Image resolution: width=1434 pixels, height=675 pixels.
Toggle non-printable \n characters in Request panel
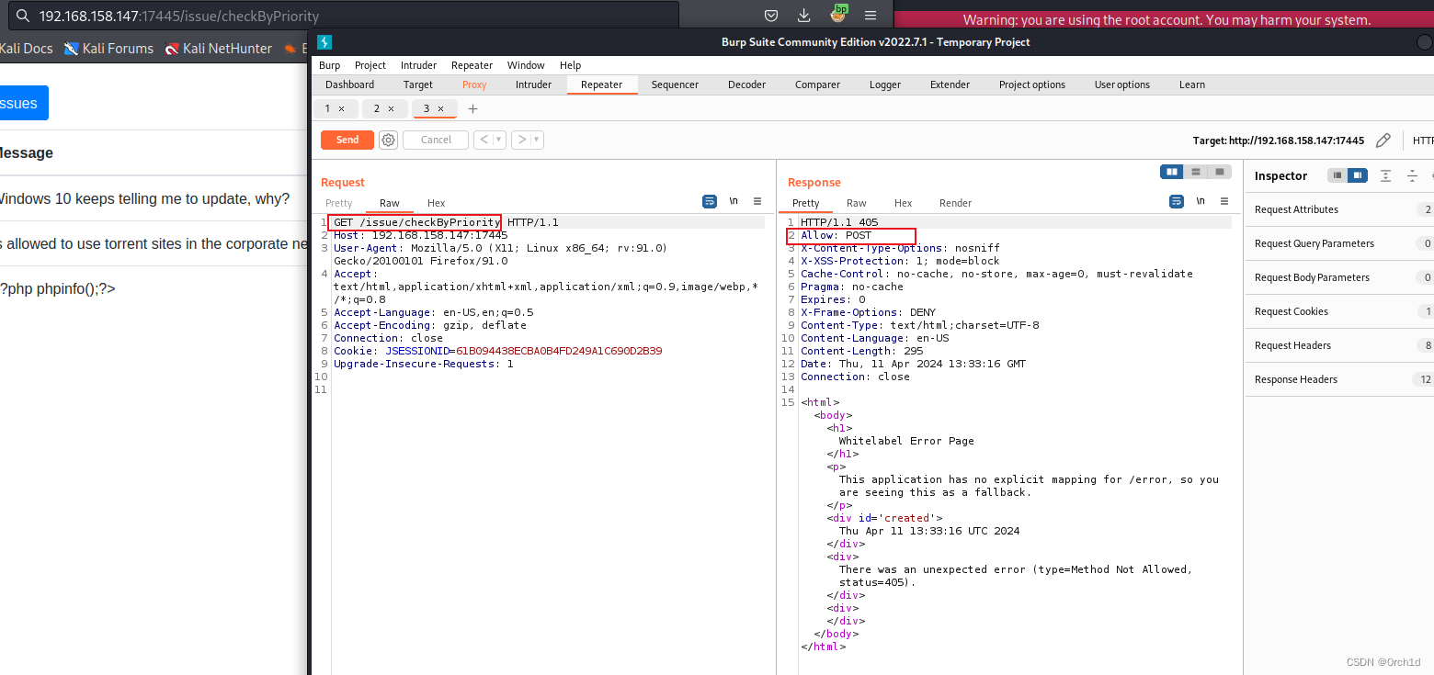[x=734, y=201]
